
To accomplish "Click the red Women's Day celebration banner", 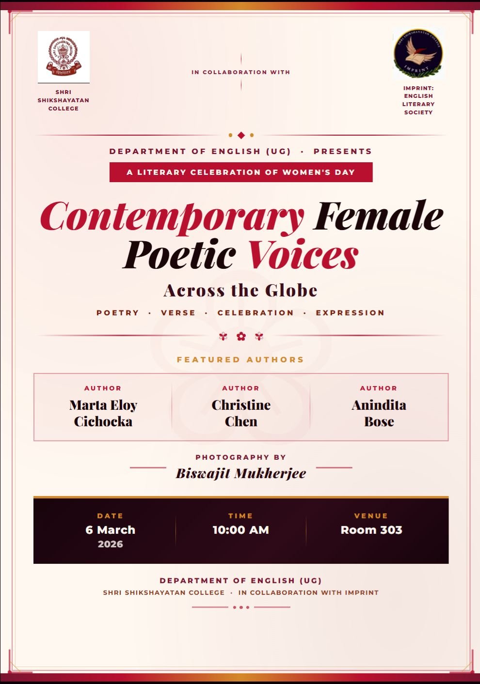I will tap(241, 172).
